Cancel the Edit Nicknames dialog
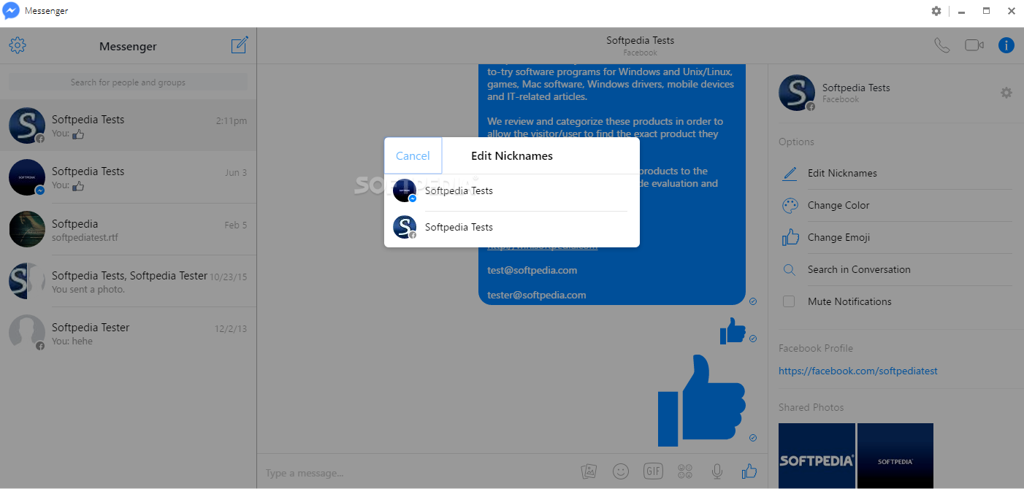Viewport: 1024px width, 494px height. pyautogui.click(x=413, y=155)
